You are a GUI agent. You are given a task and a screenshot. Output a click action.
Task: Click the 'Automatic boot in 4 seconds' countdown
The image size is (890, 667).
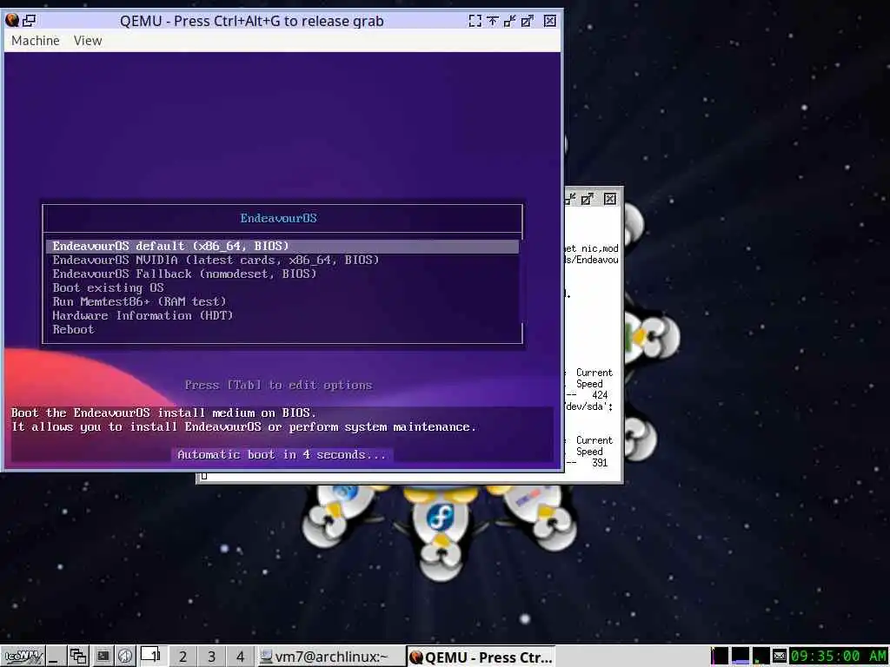[282, 454]
